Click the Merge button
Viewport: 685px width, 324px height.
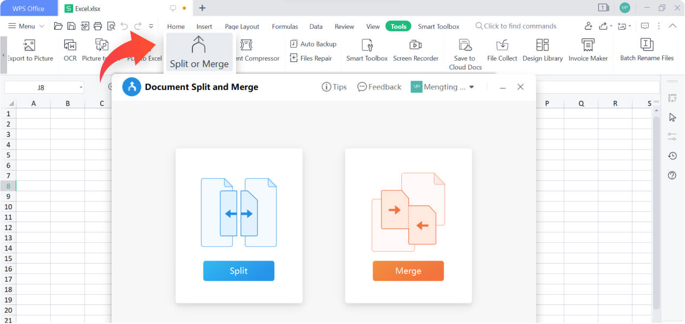(x=408, y=271)
